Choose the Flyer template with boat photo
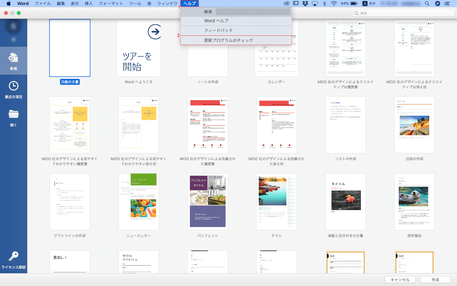The width and height of the screenshot is (457, 286). [276, 202]
